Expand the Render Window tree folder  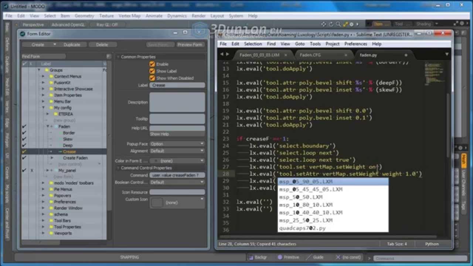click(x=44, y=208)
